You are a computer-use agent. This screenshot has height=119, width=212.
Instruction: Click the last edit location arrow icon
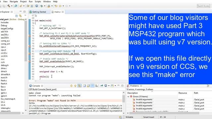[x=56, y=6]
